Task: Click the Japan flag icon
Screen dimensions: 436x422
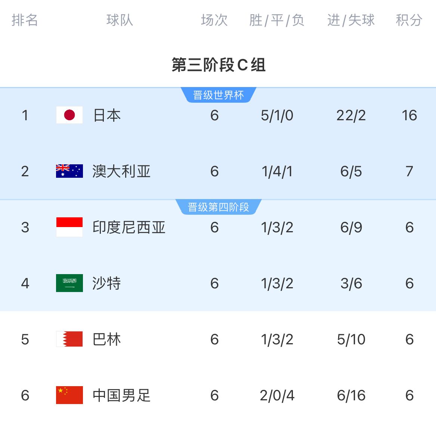Action: [69, 115]
